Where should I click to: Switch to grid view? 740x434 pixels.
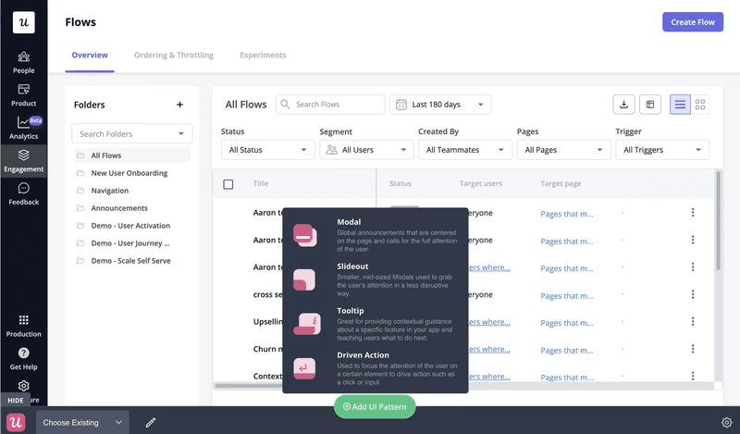(700, 105)
